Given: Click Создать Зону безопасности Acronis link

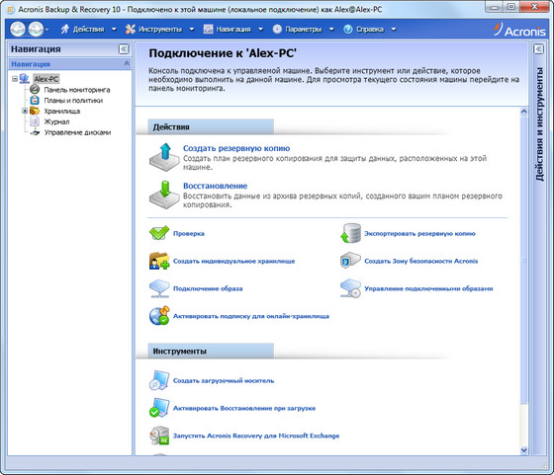Looking at the screenshot, I should point(421,261).
